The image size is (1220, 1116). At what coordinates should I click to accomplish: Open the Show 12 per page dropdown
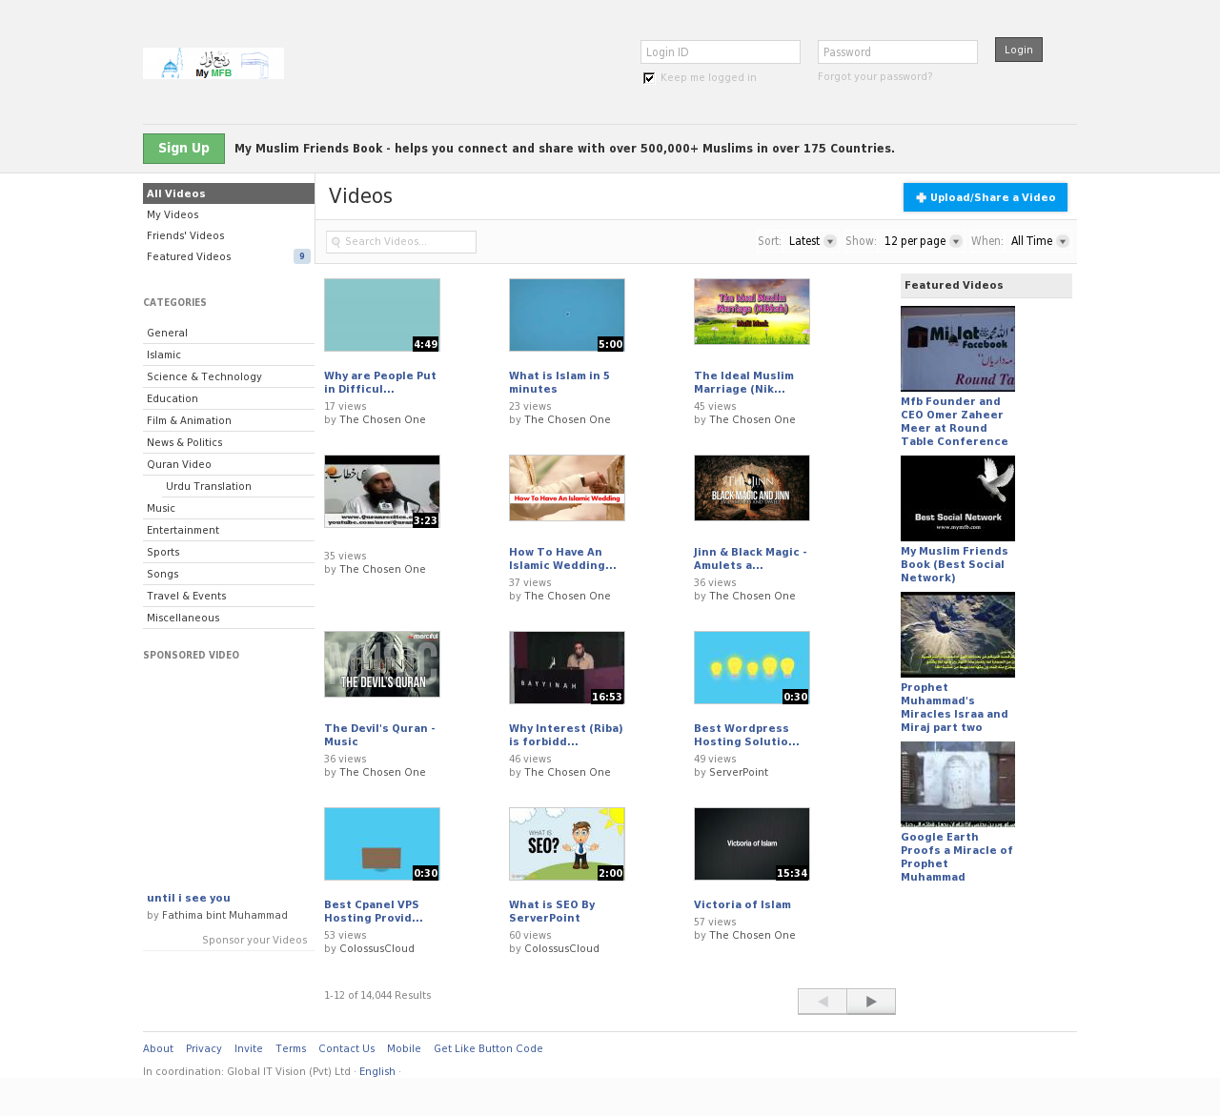[x=923, y=241]
